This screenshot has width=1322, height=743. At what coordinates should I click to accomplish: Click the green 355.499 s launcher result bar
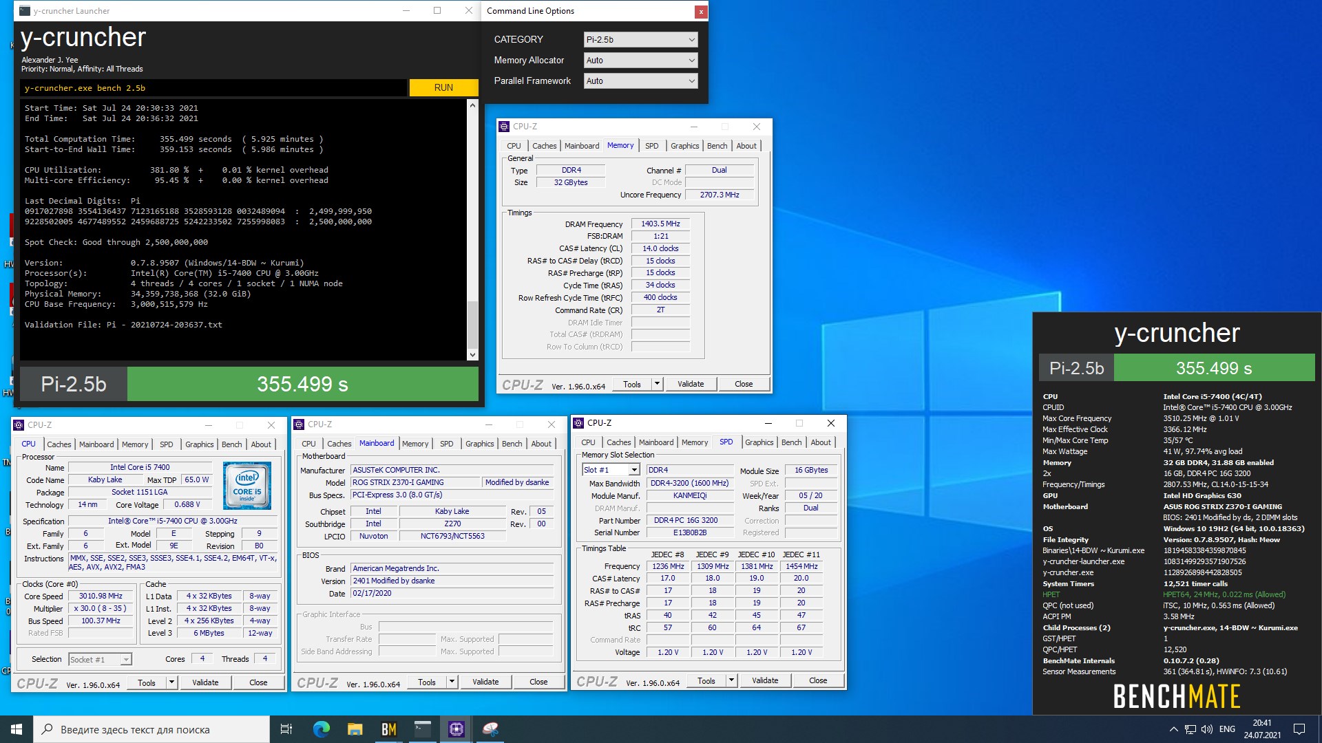[x=303, y=384]
